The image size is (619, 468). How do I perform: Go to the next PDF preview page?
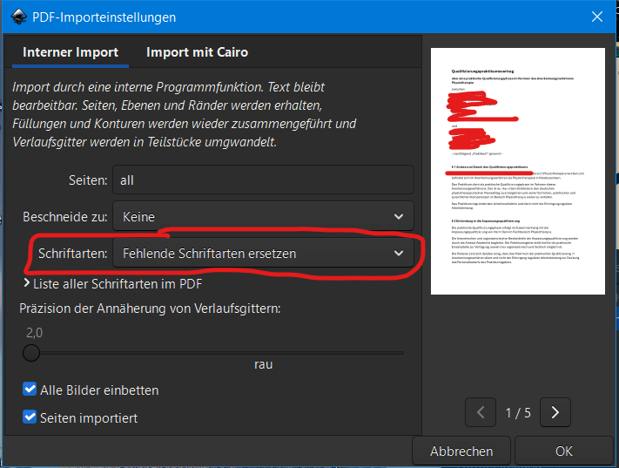(555, 412)
